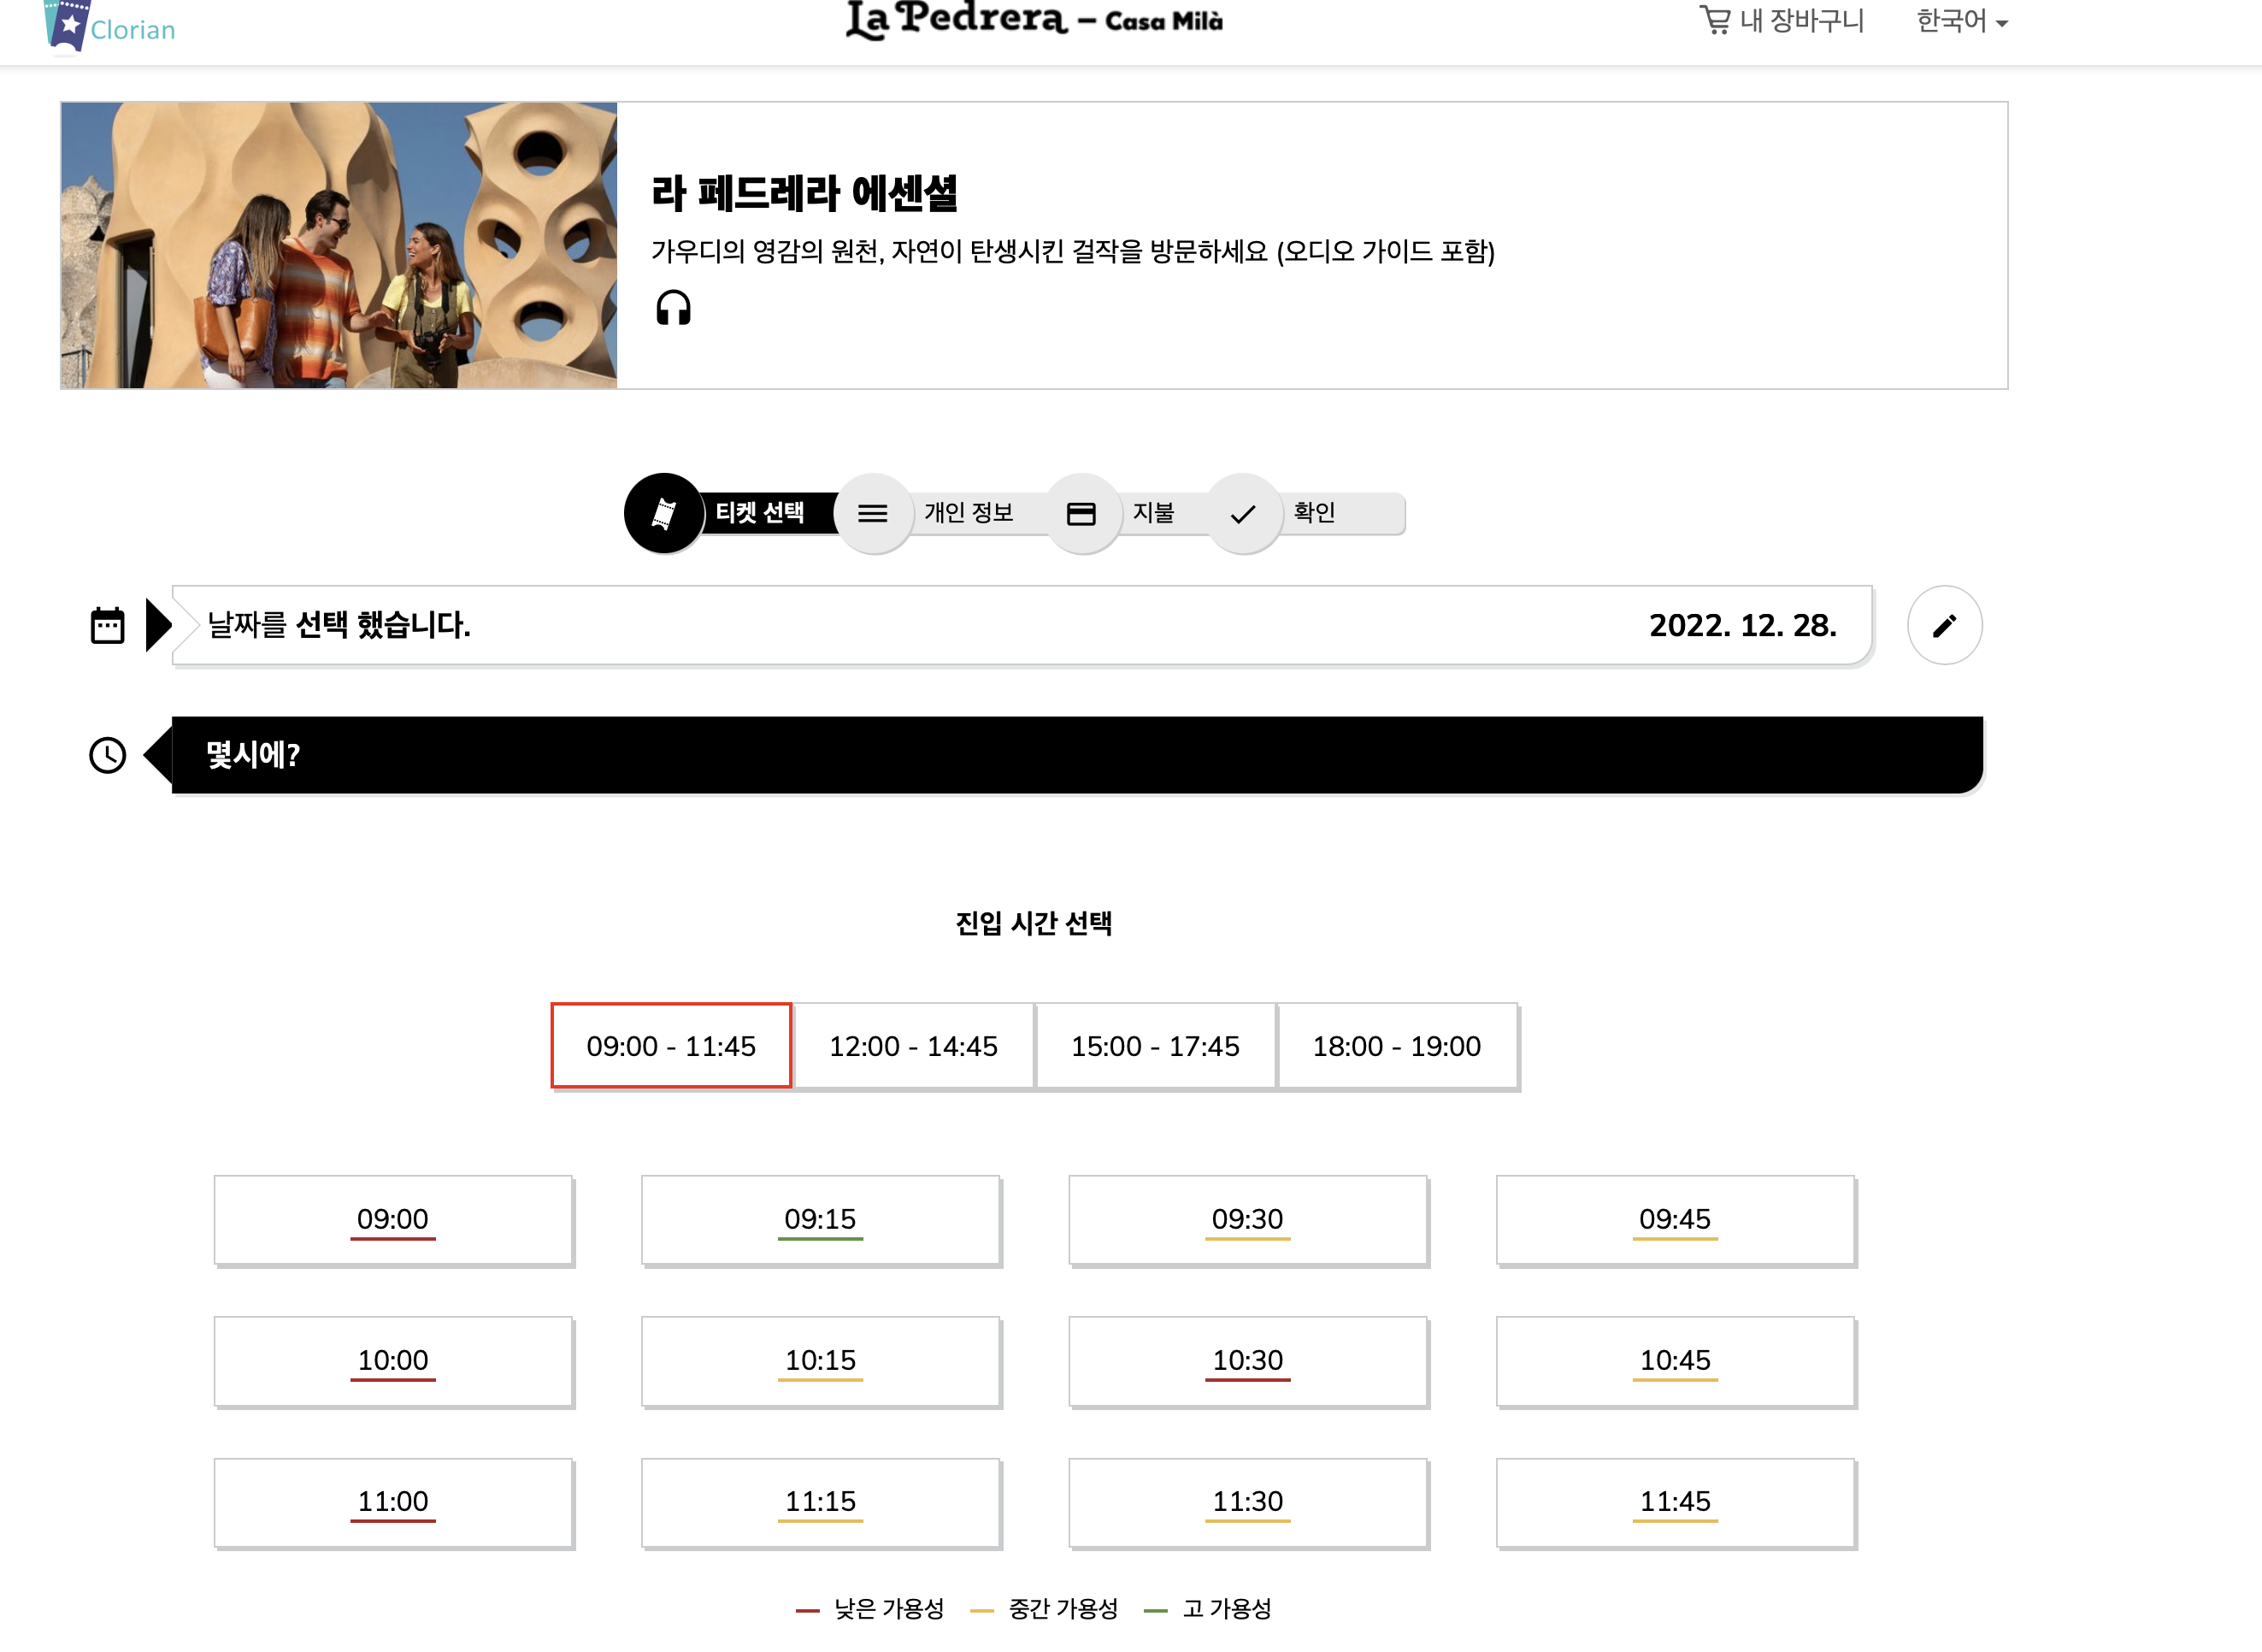Click the calendar icon next to date
2262x1652 pixels.
(108, 625)
